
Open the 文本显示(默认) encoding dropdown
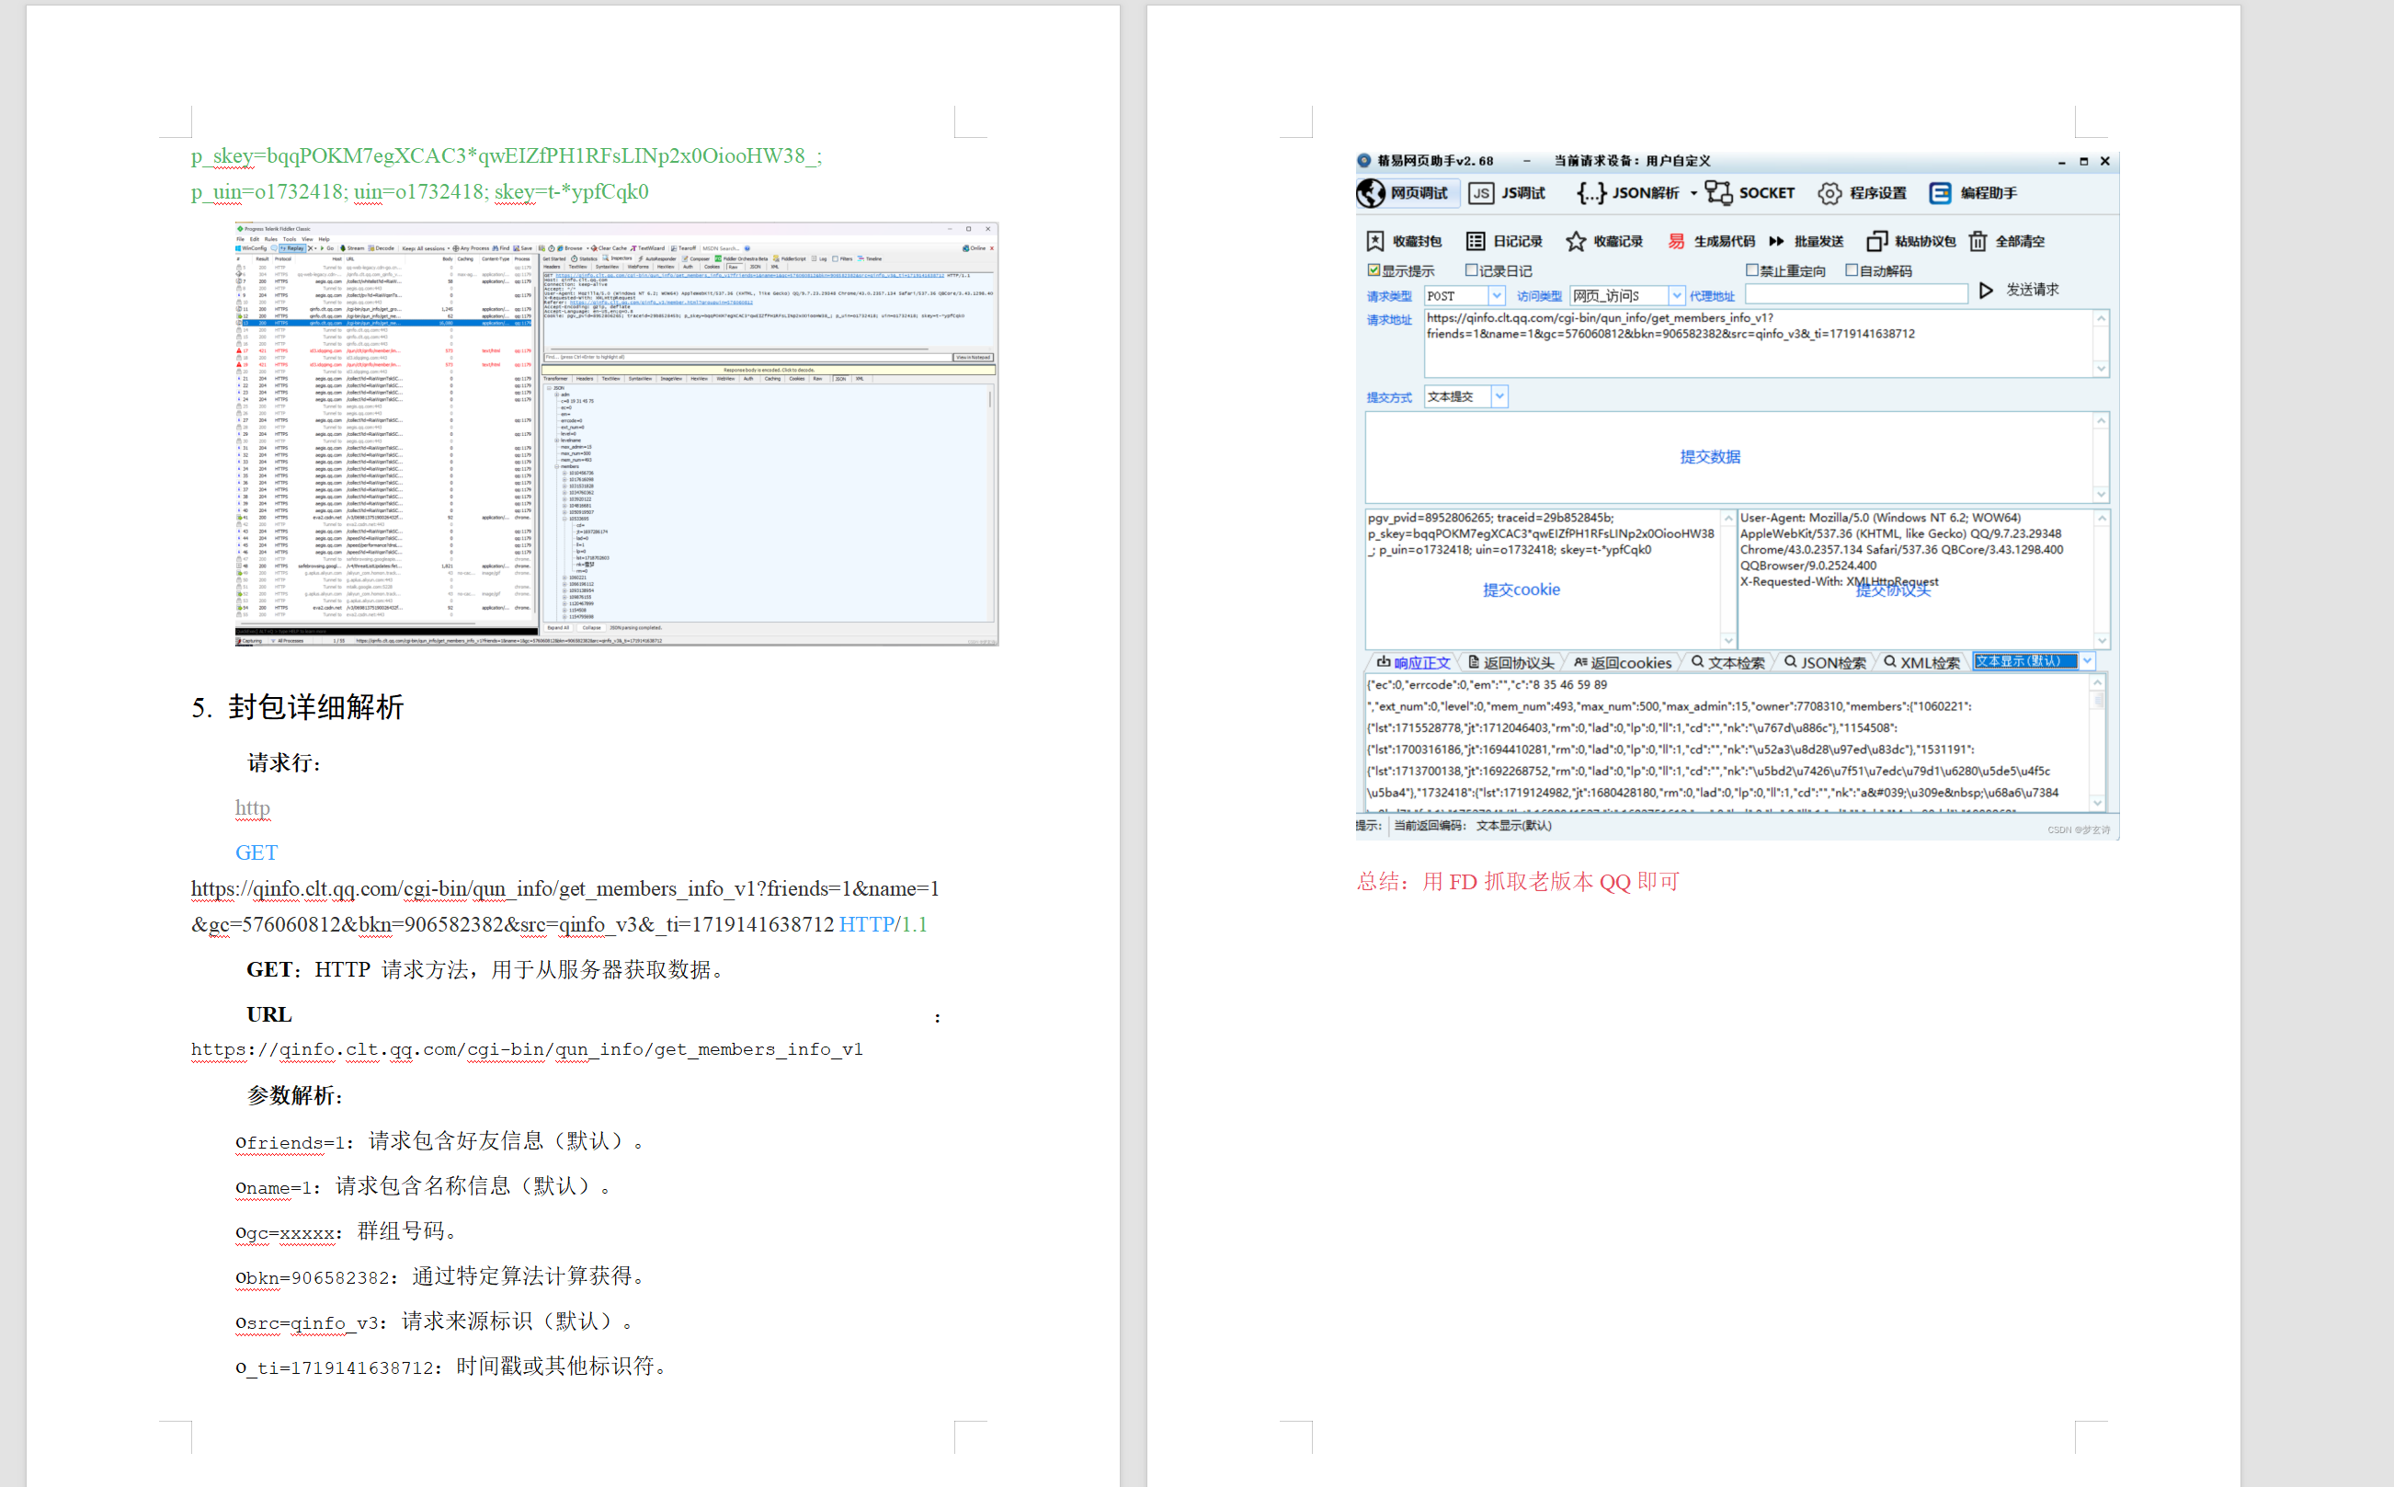tap(2087, 661)
